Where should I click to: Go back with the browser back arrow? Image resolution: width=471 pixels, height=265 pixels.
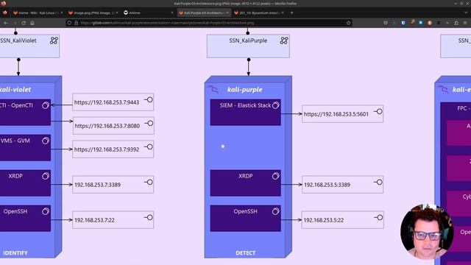(x=6, y=23)
